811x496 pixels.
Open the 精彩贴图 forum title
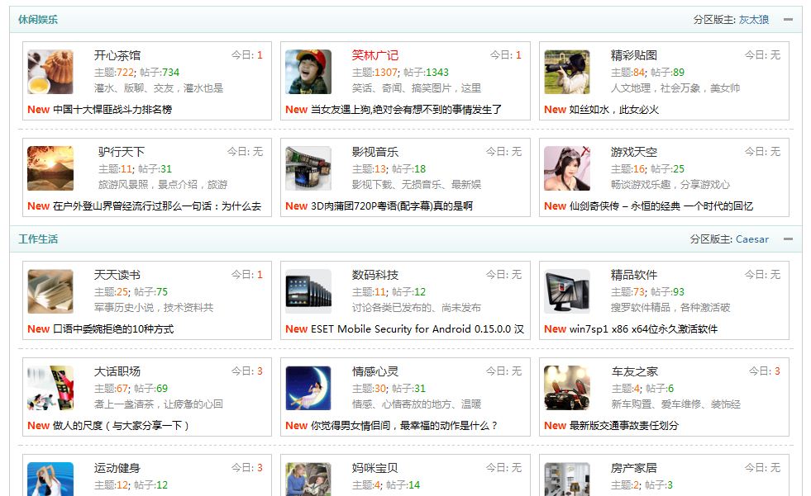point(633,55)
